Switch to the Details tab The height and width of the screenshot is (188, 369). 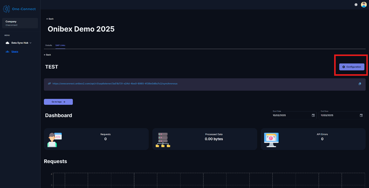(48, 45)
